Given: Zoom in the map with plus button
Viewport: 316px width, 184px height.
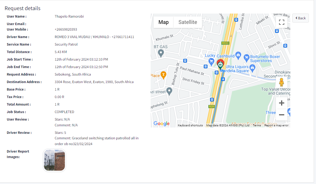Looking at the screenshot, I should coord(282,103).
